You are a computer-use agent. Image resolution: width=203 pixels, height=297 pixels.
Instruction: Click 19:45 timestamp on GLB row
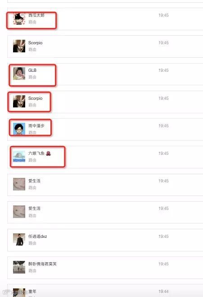163,70
